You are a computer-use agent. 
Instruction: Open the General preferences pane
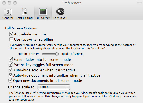click(8, 14)
